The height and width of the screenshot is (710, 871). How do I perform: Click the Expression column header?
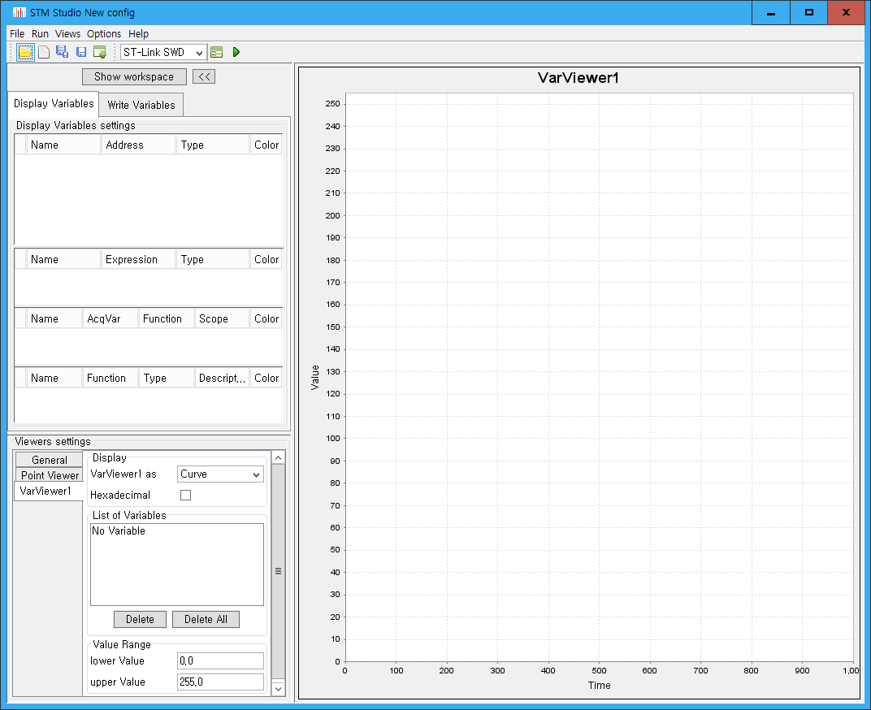click(138, 259)
